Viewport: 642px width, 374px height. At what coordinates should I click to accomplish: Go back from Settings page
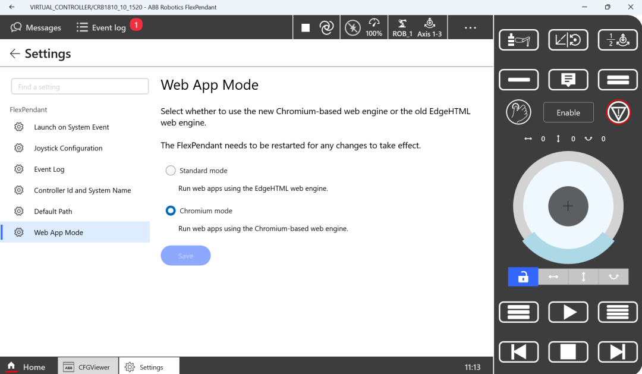tap(15, 54)
